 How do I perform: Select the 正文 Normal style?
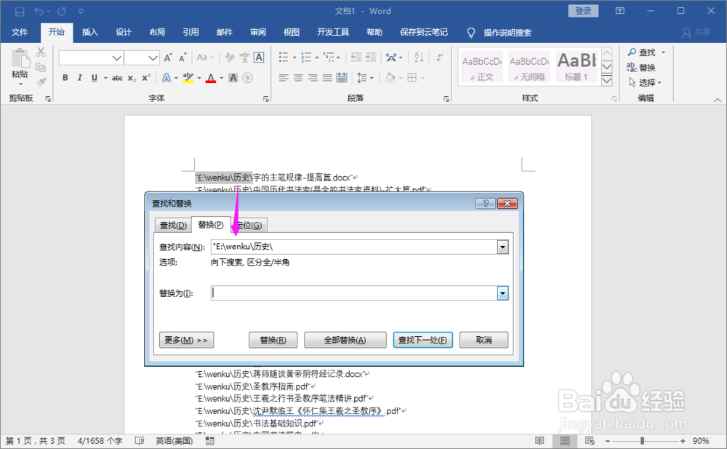(x=482, y=68)
